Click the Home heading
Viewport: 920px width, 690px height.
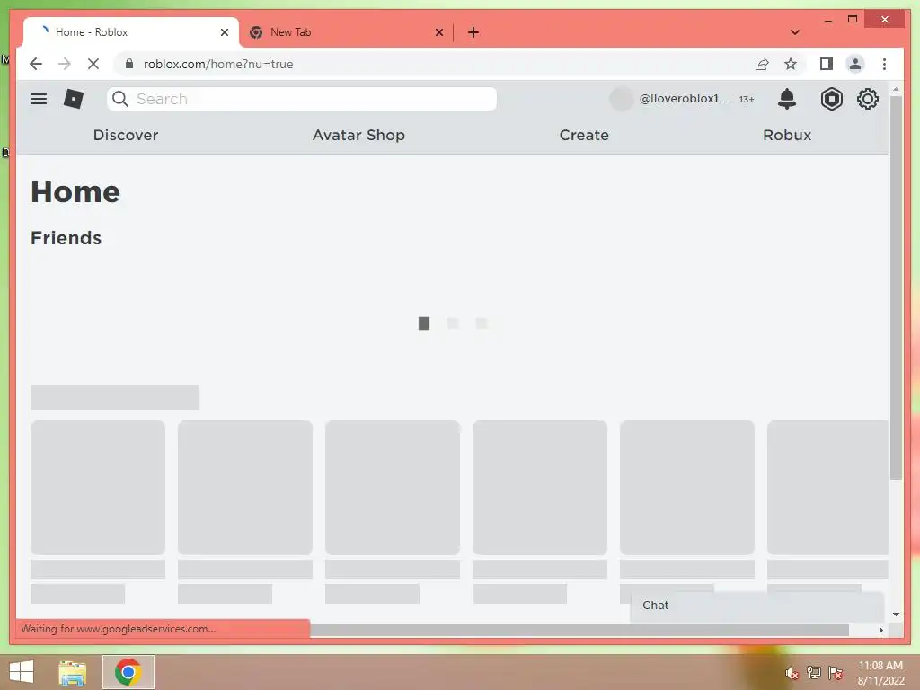[x=75, y=192]
